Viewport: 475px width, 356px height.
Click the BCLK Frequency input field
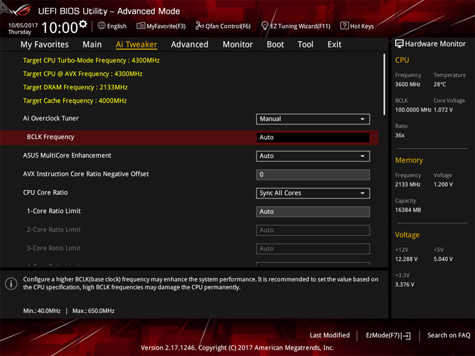pos(313,137)
